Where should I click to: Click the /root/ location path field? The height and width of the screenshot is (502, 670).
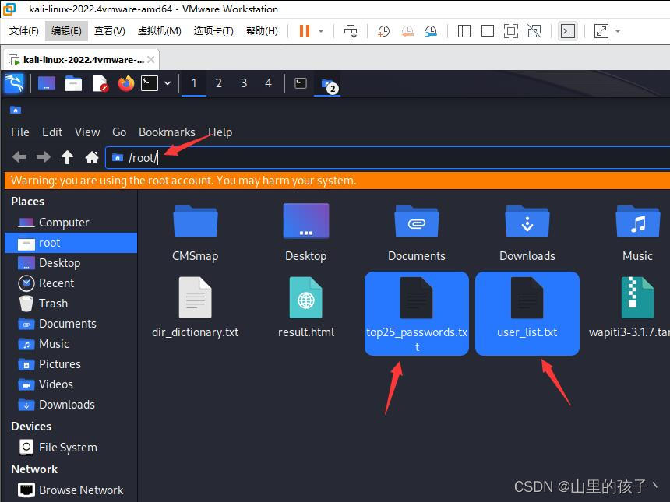(x=388, y=158)
